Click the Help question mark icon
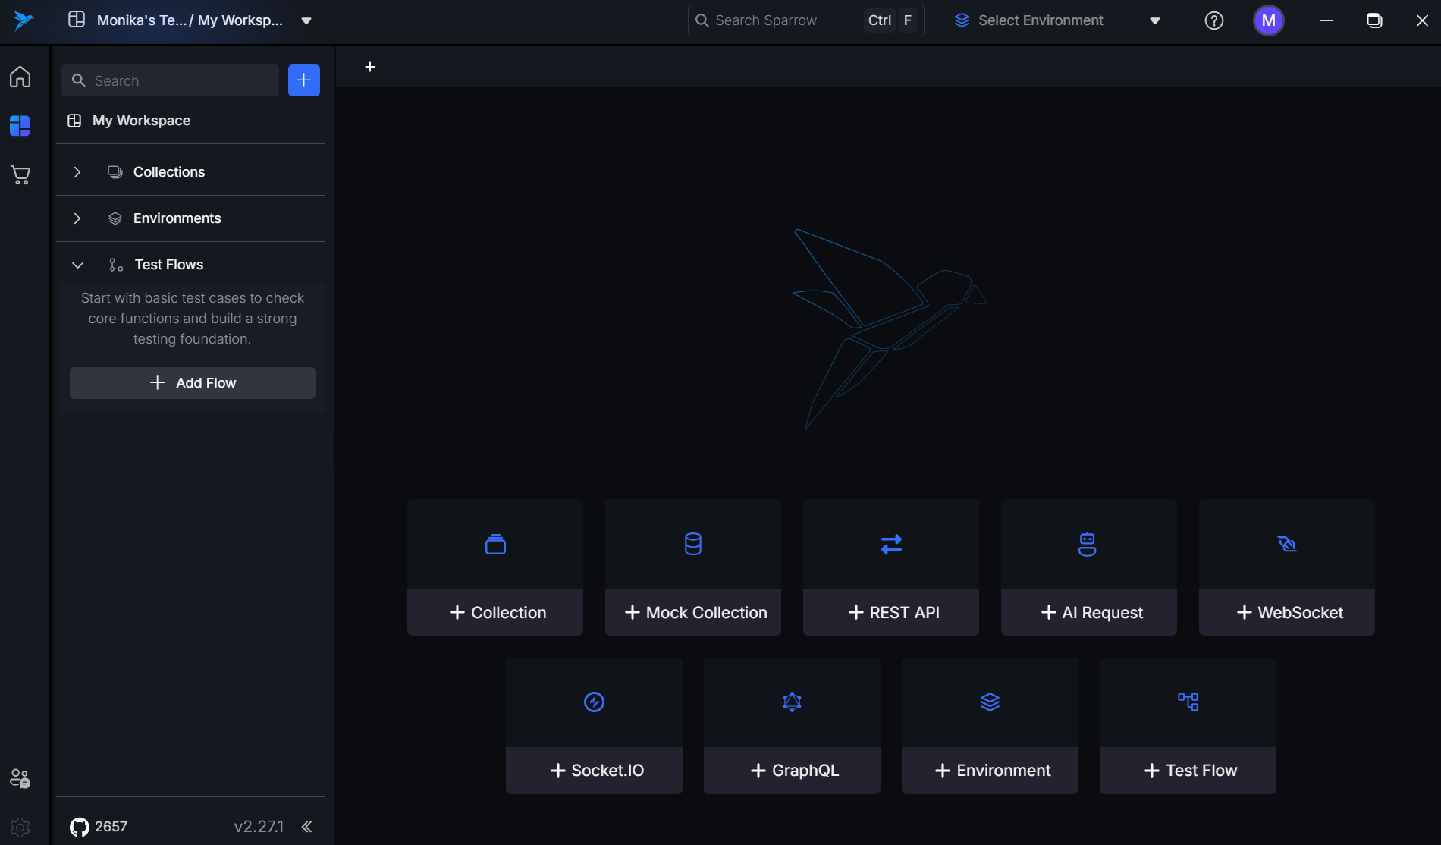1441x845 pixels. pyautogui.click(x=1214, y=20)
